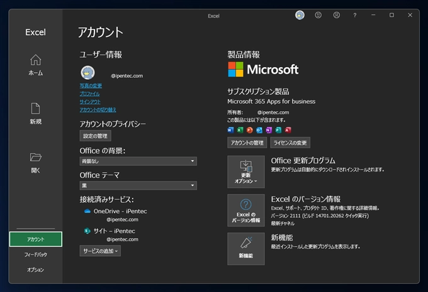This screenshot has width=428, height=292.
Task: Click the プロファイル link
Action: tap(89, 94)
